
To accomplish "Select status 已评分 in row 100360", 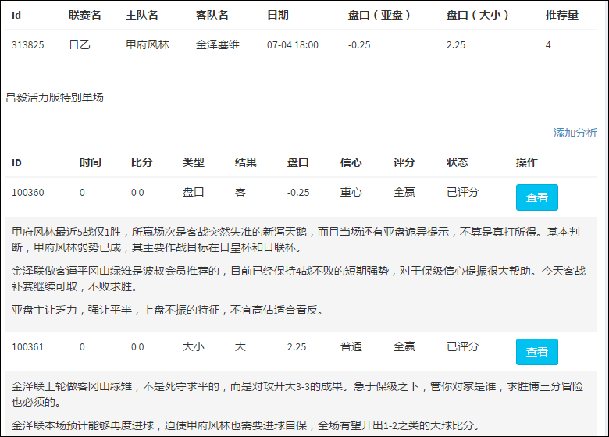I will point(462,192).
